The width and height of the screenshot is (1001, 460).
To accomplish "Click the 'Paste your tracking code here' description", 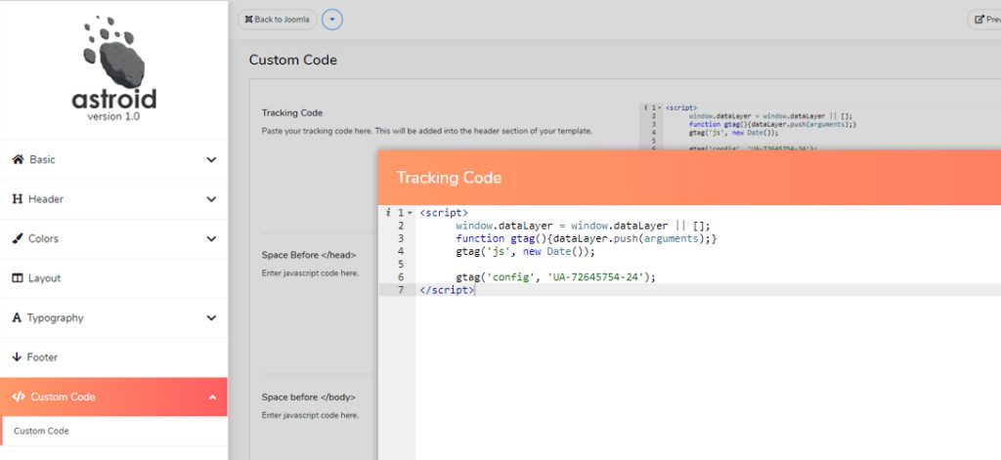I will [x=427, y=131].
